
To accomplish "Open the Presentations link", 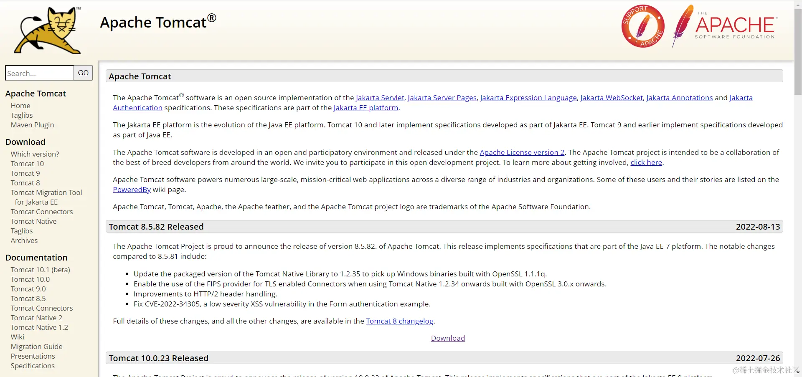I will [33, 356].
